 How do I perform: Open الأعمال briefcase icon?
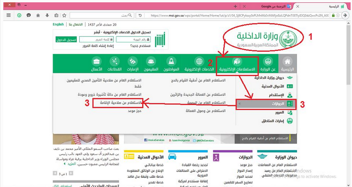pos(96,61)
